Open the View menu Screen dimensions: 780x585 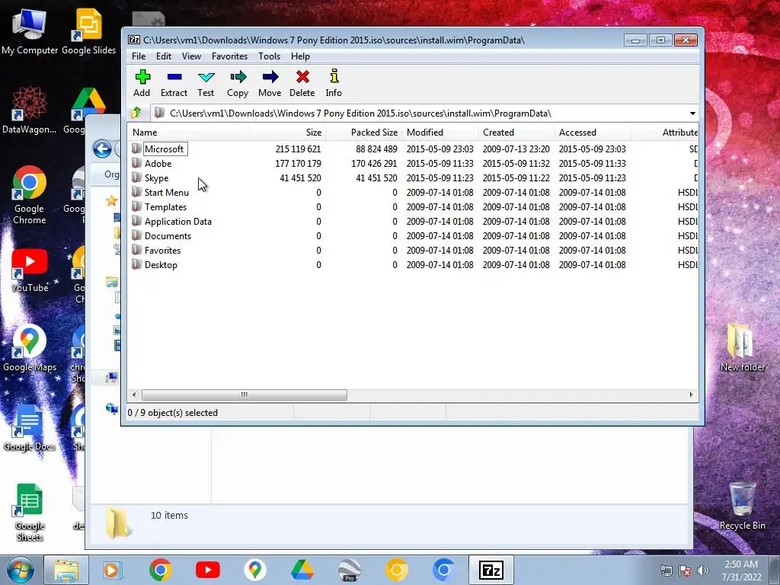(191, 56)
